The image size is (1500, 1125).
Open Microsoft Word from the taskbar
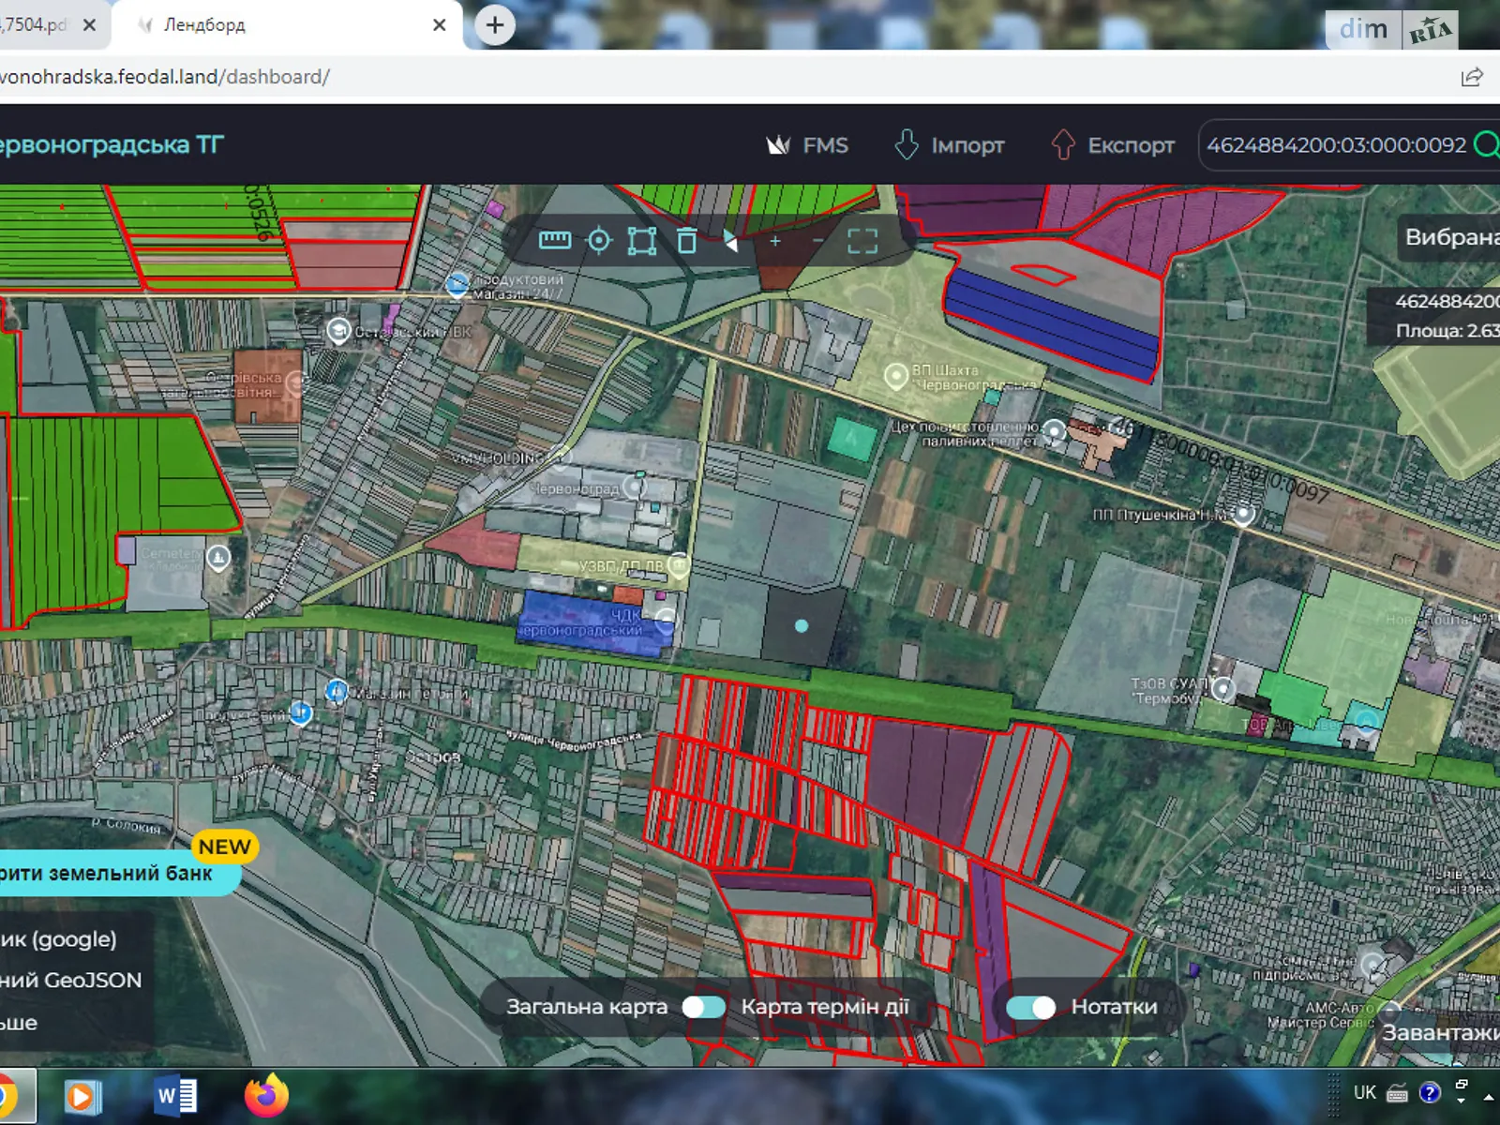pyautogui.click(x=175, y=1095)
